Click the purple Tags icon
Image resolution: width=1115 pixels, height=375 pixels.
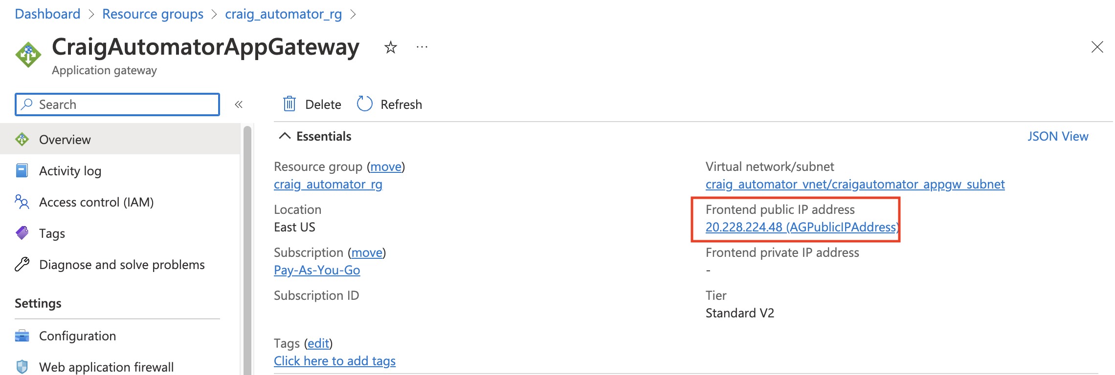22,233
